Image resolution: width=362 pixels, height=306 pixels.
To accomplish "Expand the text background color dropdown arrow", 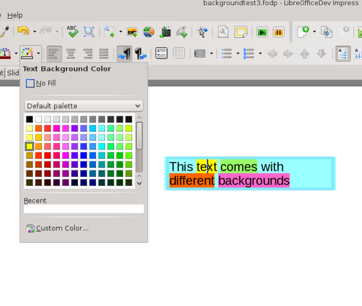I will [x=39, y=53].
